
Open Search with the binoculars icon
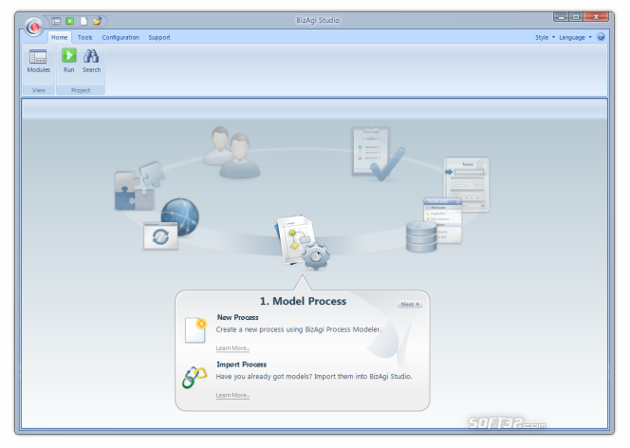[x=91, y=61]
